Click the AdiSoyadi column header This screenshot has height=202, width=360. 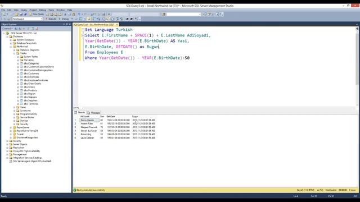coord(85,117)
